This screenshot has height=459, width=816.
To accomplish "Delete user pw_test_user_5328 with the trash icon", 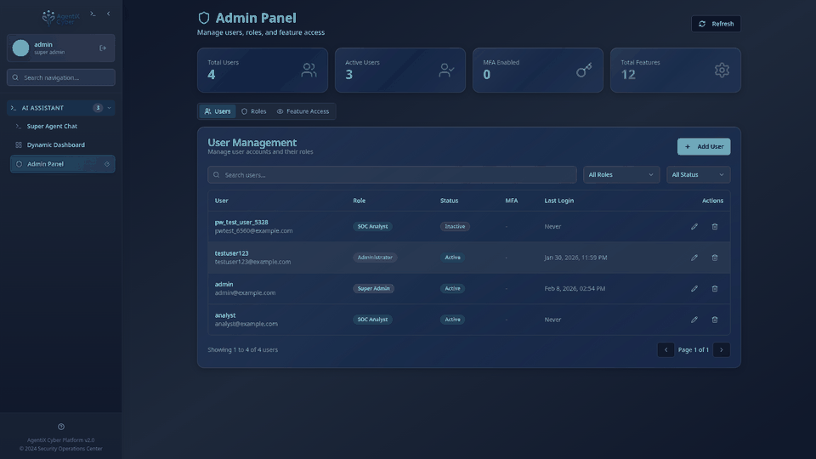I will 715,226.
